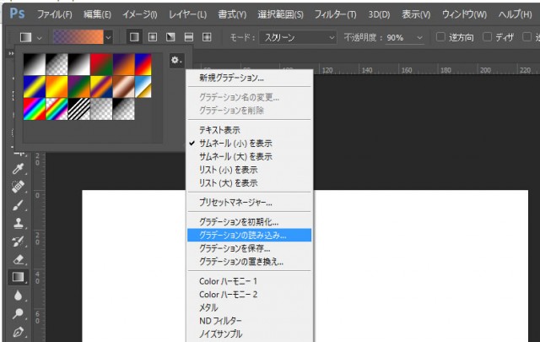The image size is (540, 342).
Task: Select the Brush tool in the toolbox
Action: [18, 205]
